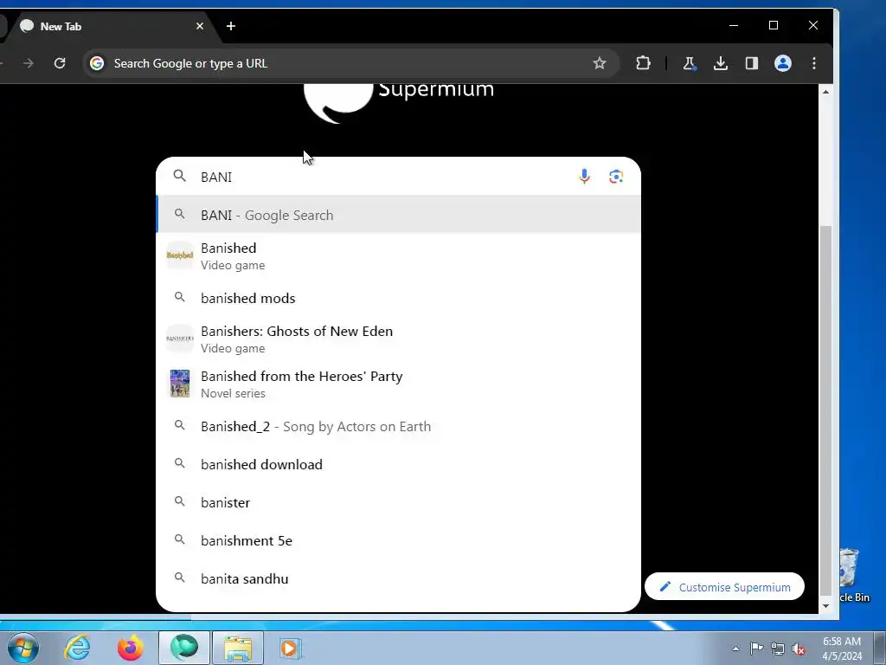The image size is (886, 665).
Task: Open the Windows Start menu orb
Action: click(23, 648)
